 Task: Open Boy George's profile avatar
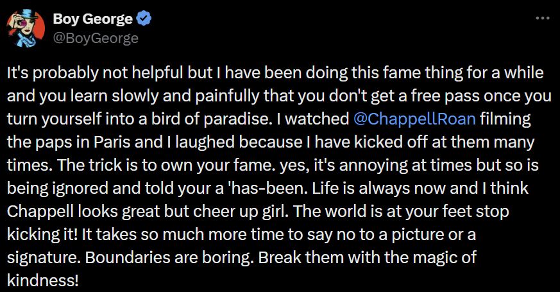[x=26, y=28]
